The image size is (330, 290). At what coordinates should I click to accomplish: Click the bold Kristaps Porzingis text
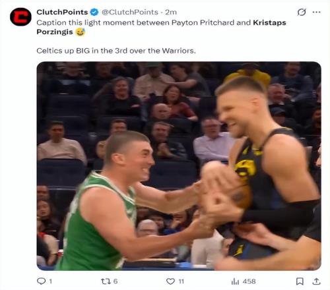click(x=161, y=27)
